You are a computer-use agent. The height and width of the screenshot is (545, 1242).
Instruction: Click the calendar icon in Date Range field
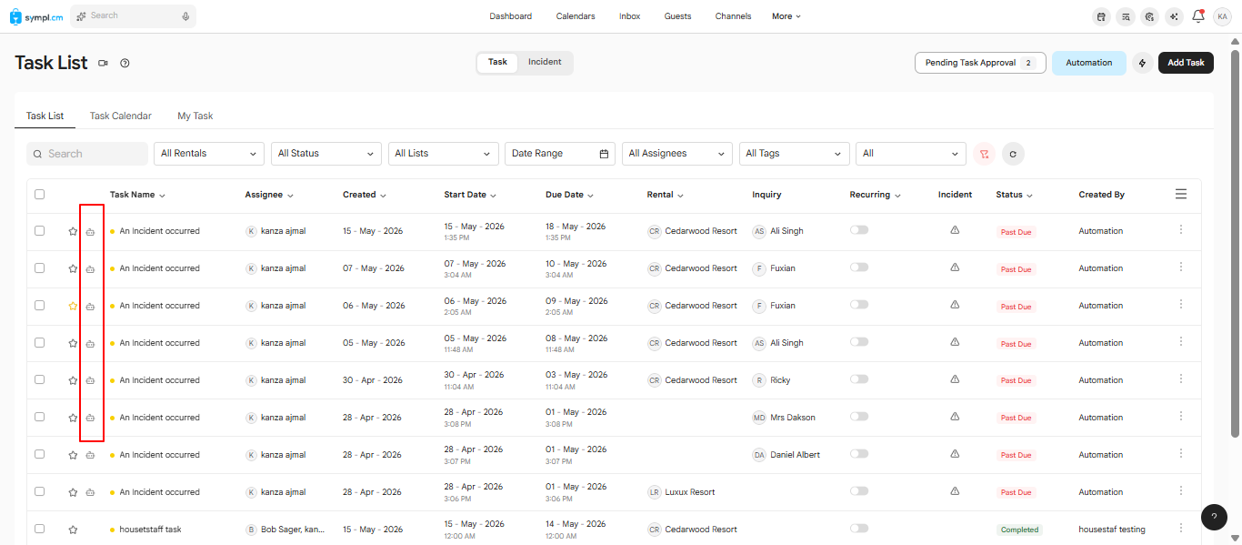click(x=604, y=154)
